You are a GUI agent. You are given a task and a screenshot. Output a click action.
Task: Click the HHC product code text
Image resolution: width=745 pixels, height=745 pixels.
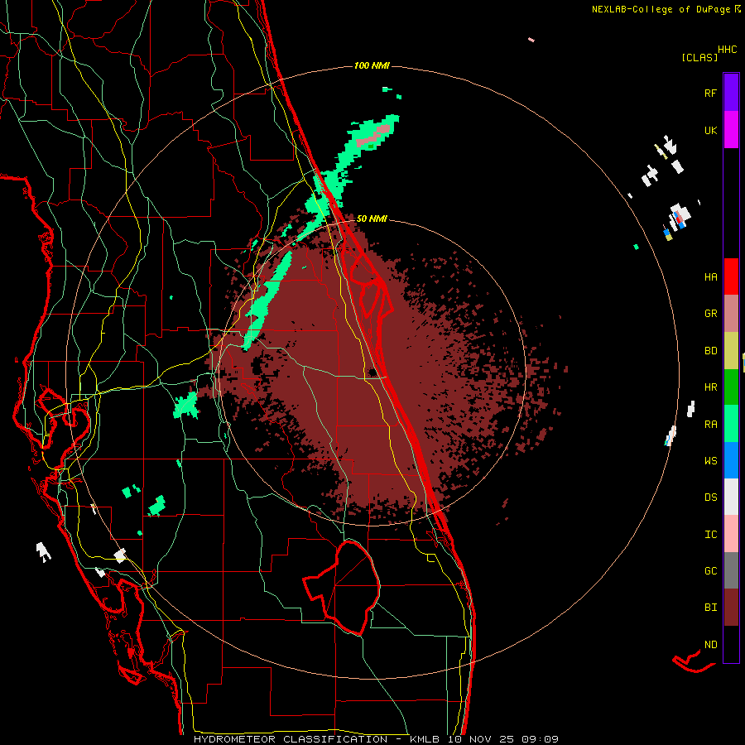[x=728, y=50]
